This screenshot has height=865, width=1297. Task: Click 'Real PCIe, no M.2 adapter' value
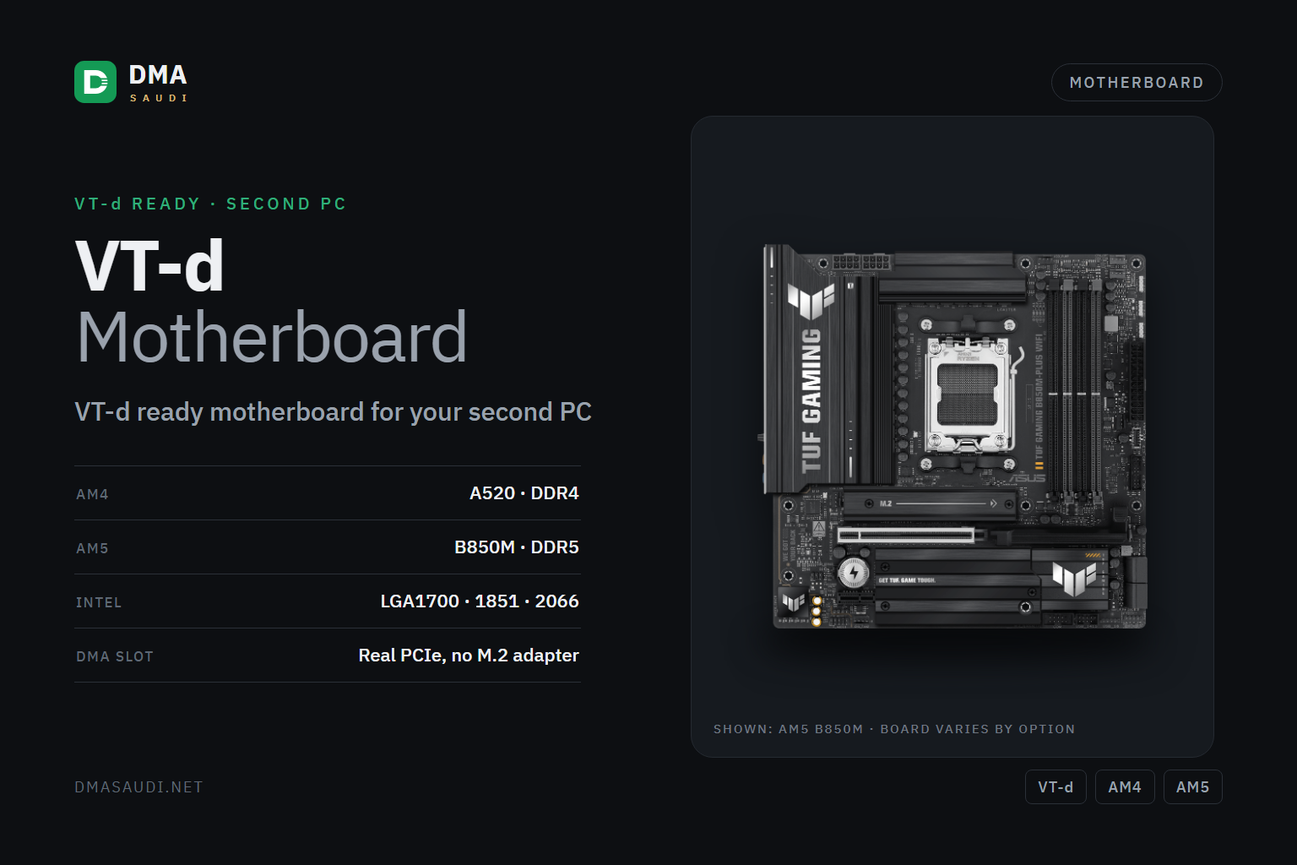coord(469,656)
